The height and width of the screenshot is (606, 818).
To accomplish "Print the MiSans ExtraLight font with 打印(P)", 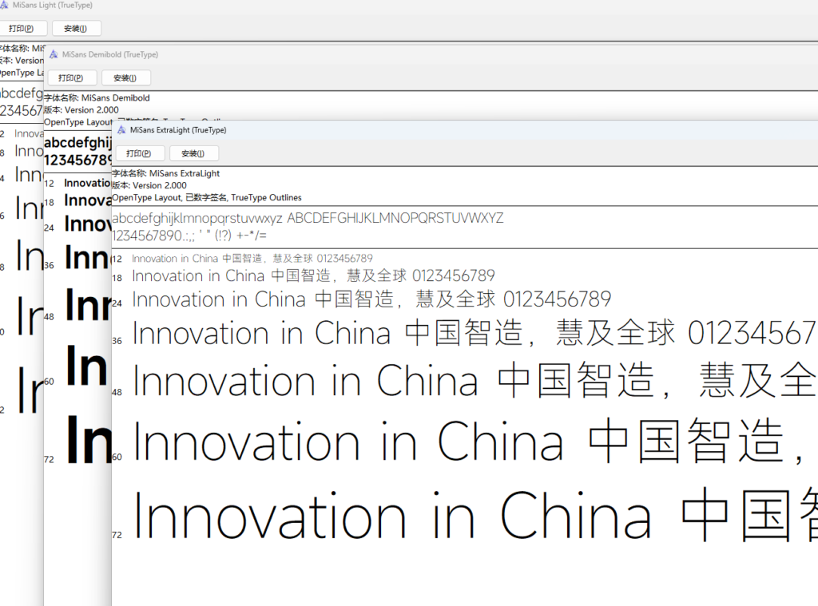I will (x=140, y=153).
